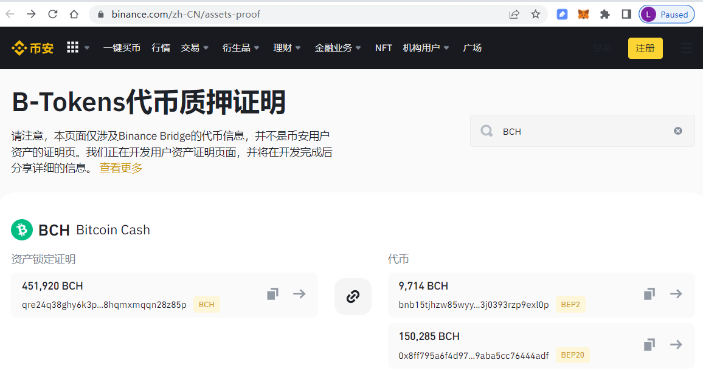Click the padlock site info icon
The height and width of the screenshot is (377, 703).
pyautogui.click(x=101, y=15)
